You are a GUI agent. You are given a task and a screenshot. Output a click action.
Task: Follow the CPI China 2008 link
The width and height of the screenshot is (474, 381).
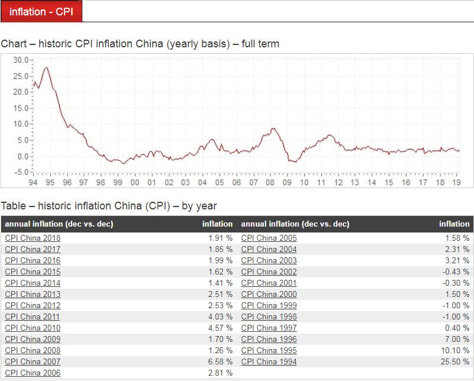(x=33, y=350)
